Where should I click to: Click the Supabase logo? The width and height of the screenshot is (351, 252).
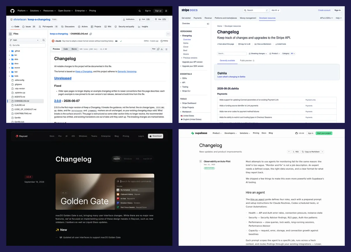click(199, 133)
